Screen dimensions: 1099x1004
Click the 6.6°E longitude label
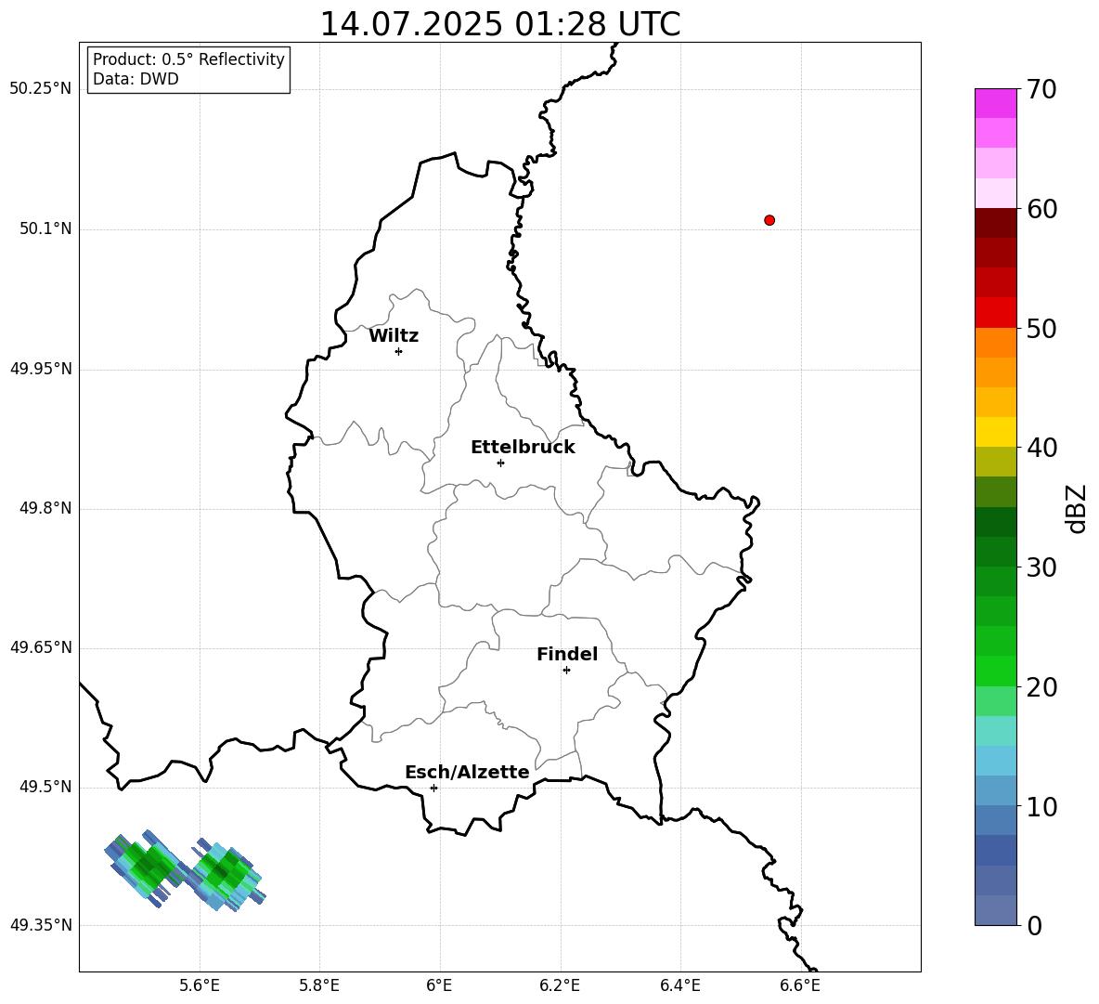pyautogui.click(x=800, y=985)
